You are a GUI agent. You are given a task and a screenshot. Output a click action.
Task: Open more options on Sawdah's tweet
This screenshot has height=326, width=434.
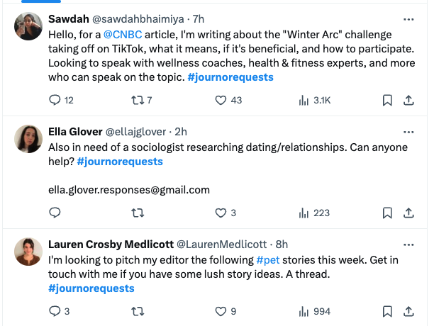[x=408, y=19]
